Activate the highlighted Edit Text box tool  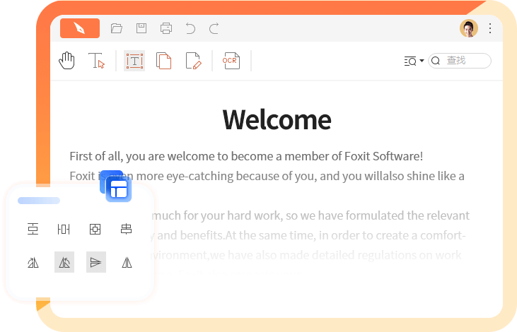tap(134, 61)
